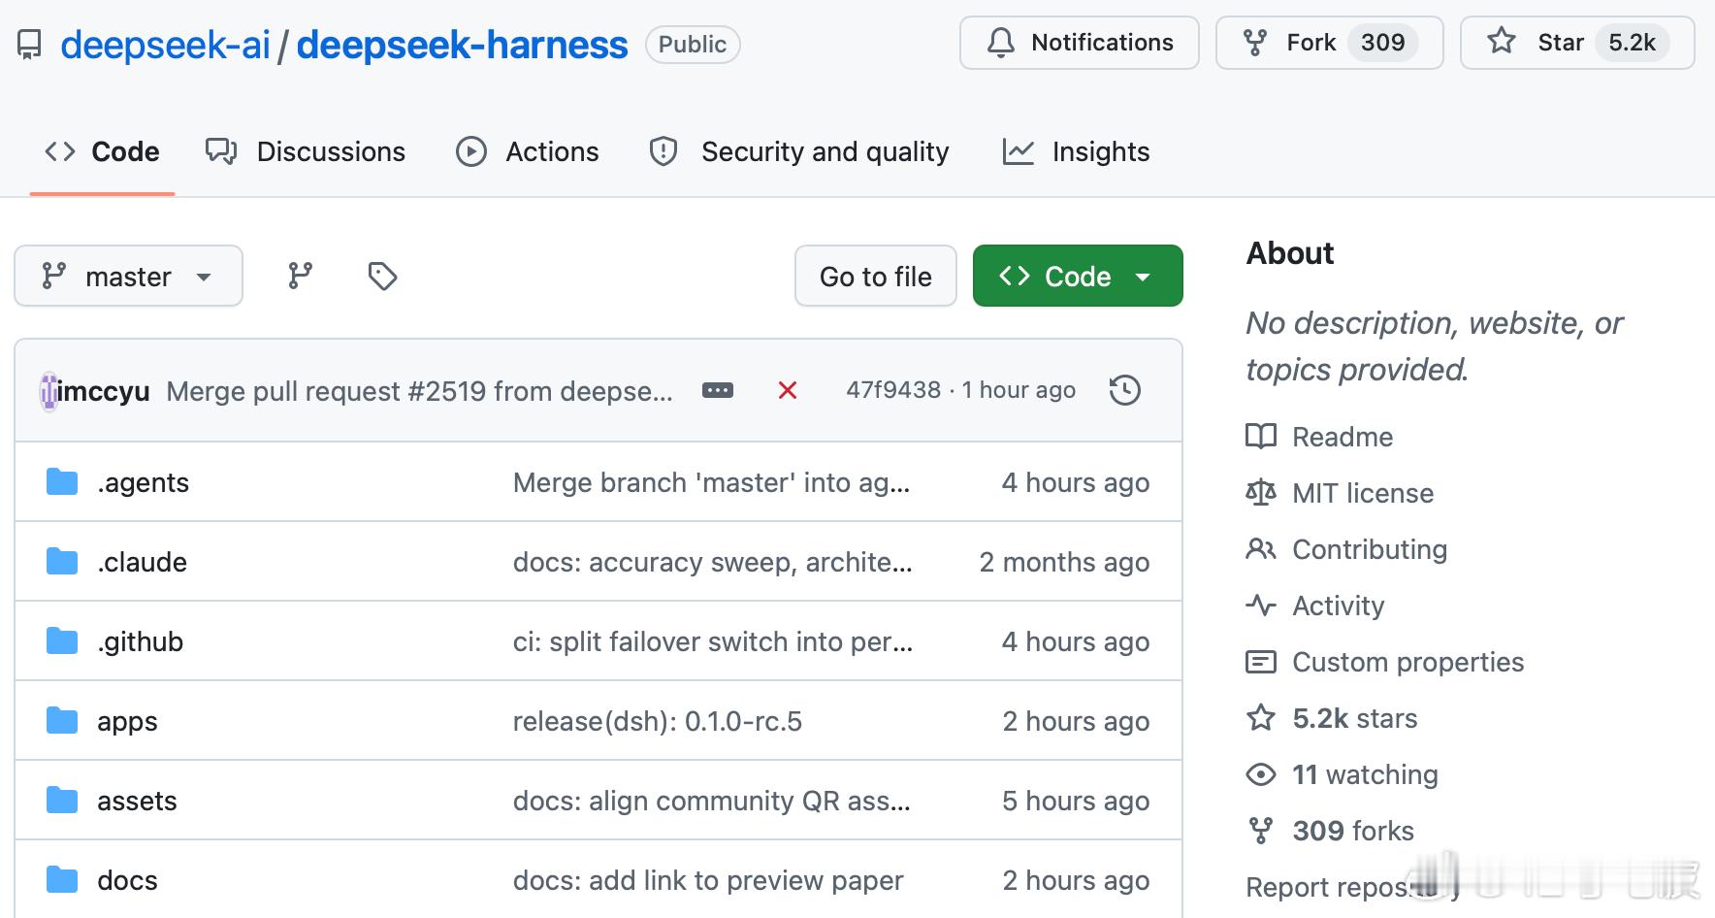Screen dimensions: 1715x918
Task: Click the Public visibility badge
Action: tap(693, 45)
